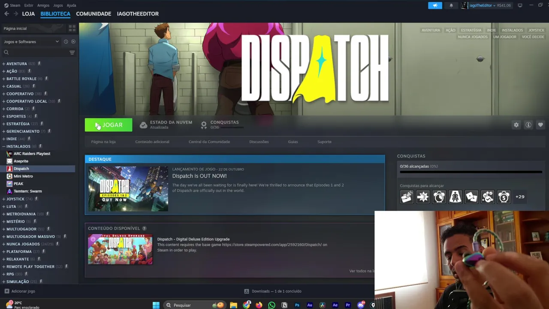Click the AVENTURA tag on banner
Screen dimensions: 549x309
tap(431, 30)
